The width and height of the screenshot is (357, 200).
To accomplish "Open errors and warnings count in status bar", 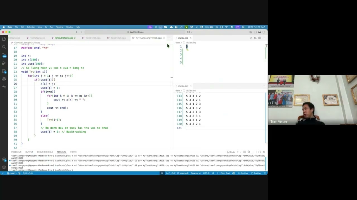I will pyautogui.click(x=28, y=173).
